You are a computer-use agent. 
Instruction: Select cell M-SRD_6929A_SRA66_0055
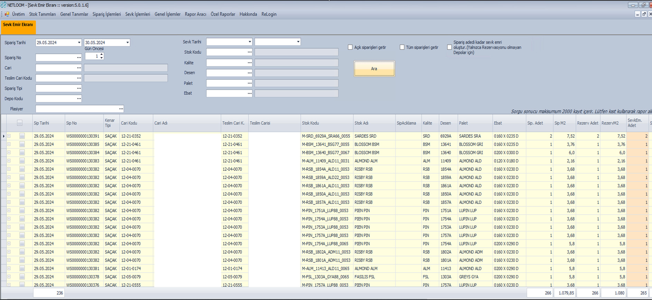click(x=327, y=136)
